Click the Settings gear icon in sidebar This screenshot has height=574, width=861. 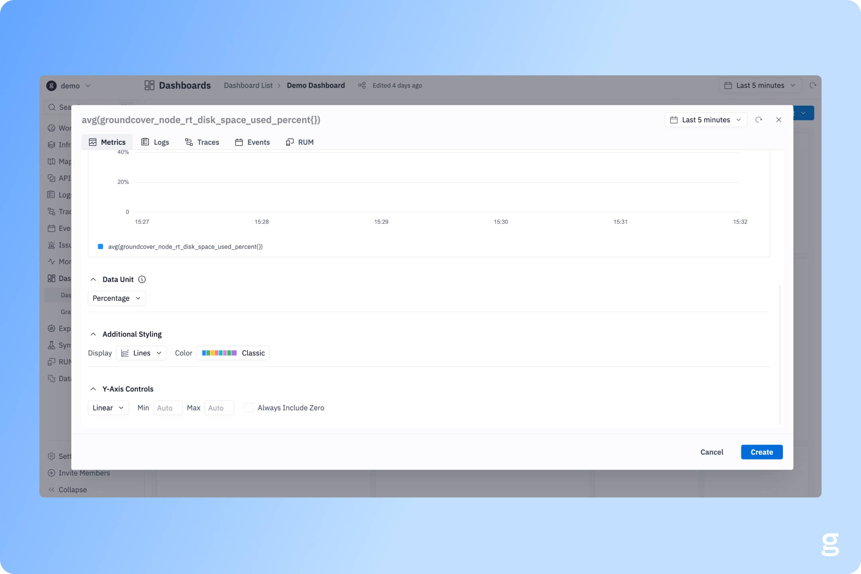point(51,456)
